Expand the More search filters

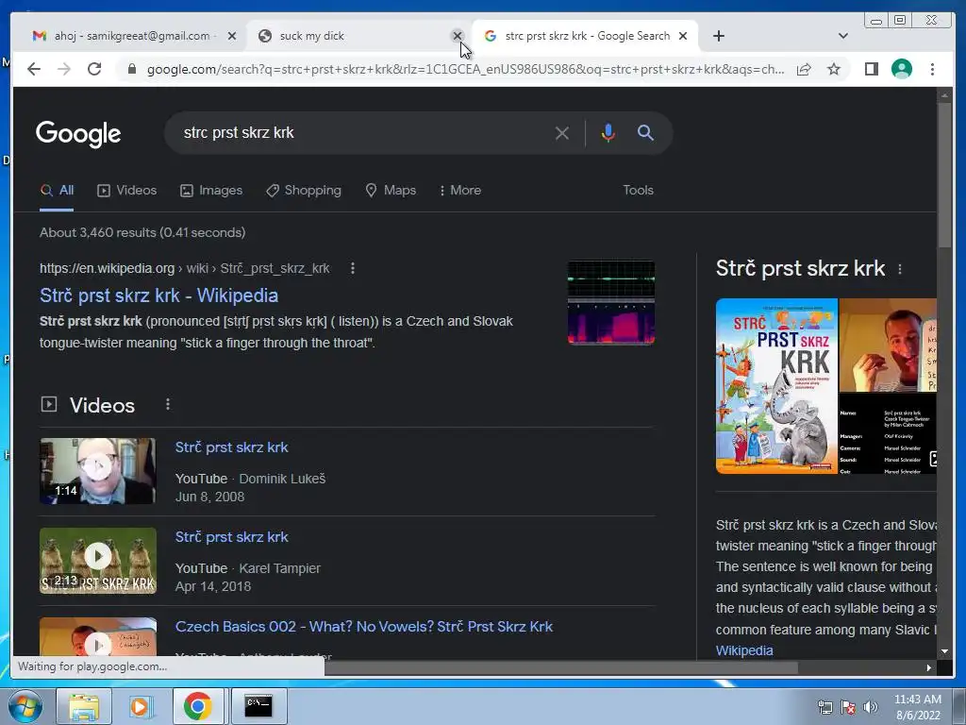[x=459, y=191]
